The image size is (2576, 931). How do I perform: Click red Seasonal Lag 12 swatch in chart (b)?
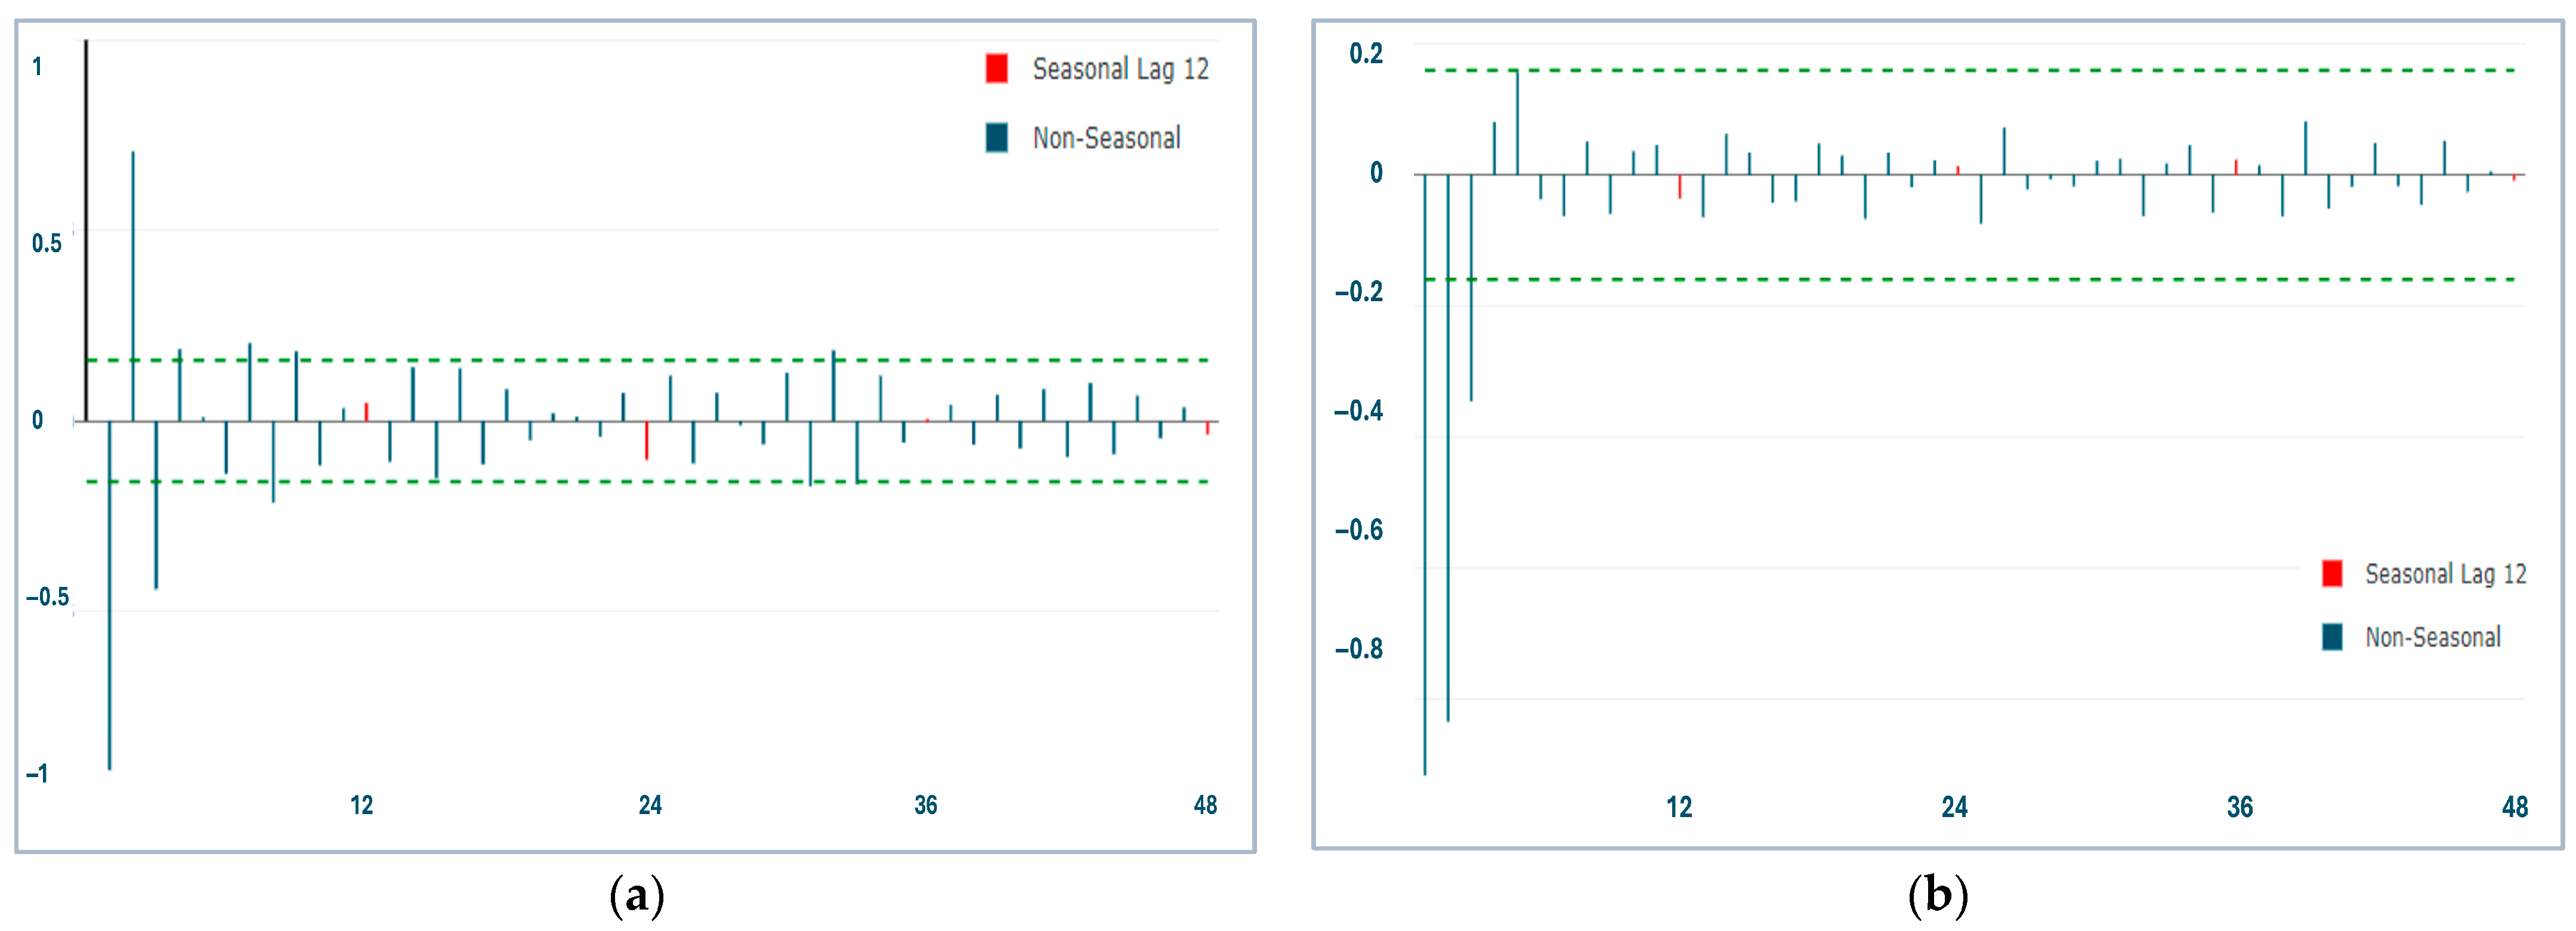tap(2332, 573)
